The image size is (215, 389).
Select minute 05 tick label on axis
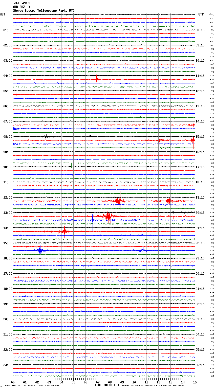[73, 382]
